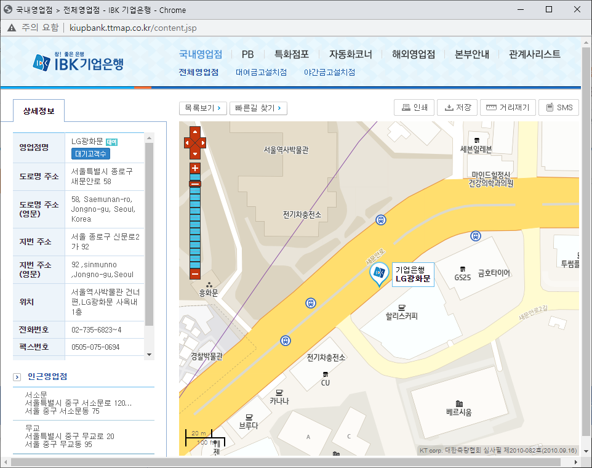Viewport: 592px width, 468px height.
Task: Open the 관계사리스트 menu
Action: coord(535,54)
